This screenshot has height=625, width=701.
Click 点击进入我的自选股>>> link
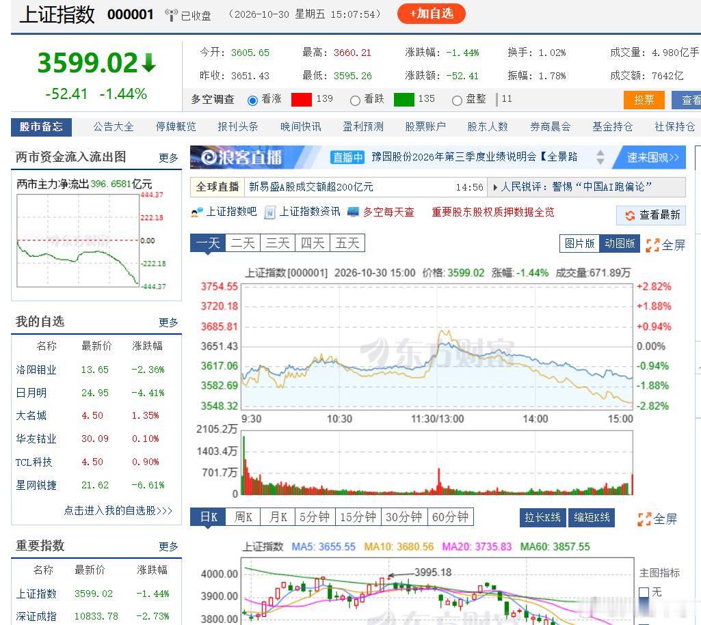118,511
